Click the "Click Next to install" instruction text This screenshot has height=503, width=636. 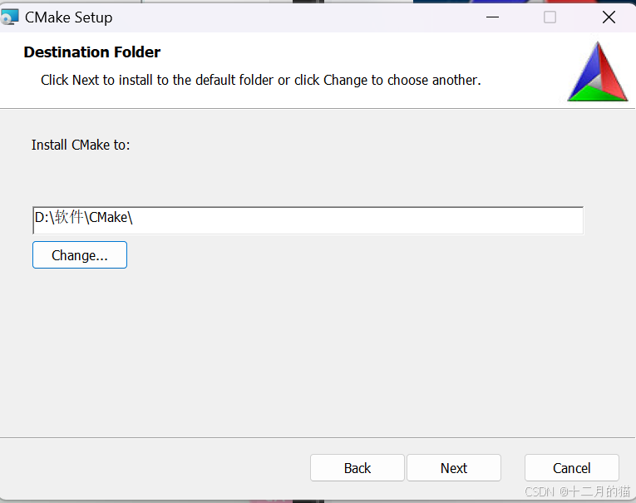coord(261,80)
